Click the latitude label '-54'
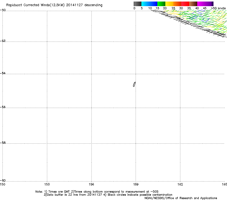Viewport: 227px width, 200px height. [x=3, y=73]
